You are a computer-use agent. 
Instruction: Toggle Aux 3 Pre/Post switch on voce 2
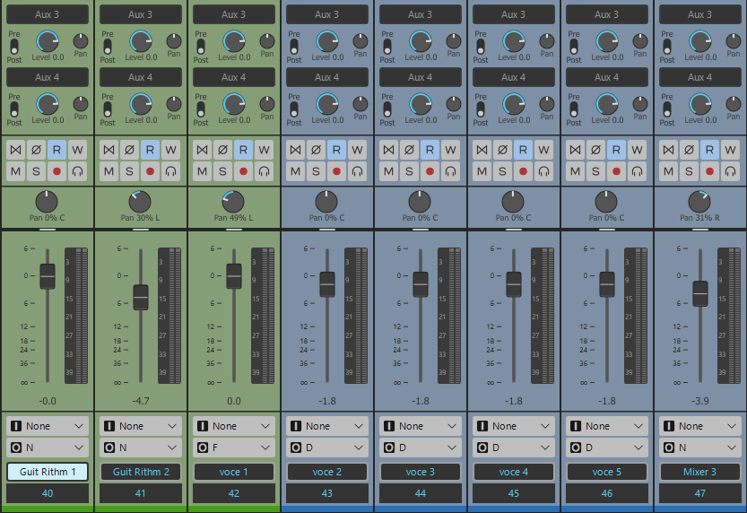tap(294, 46)
